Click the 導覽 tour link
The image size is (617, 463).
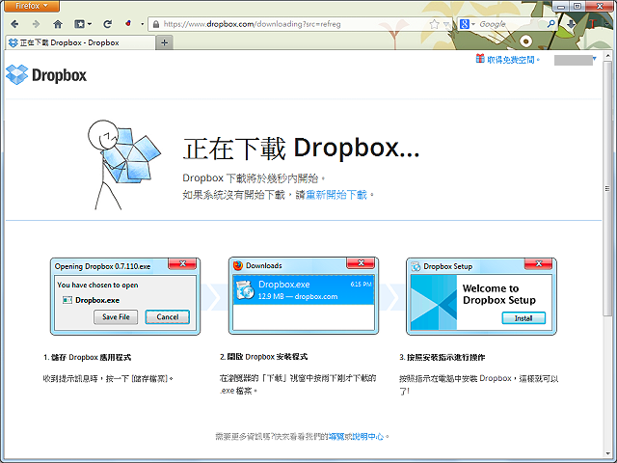(x=336, y=436)
